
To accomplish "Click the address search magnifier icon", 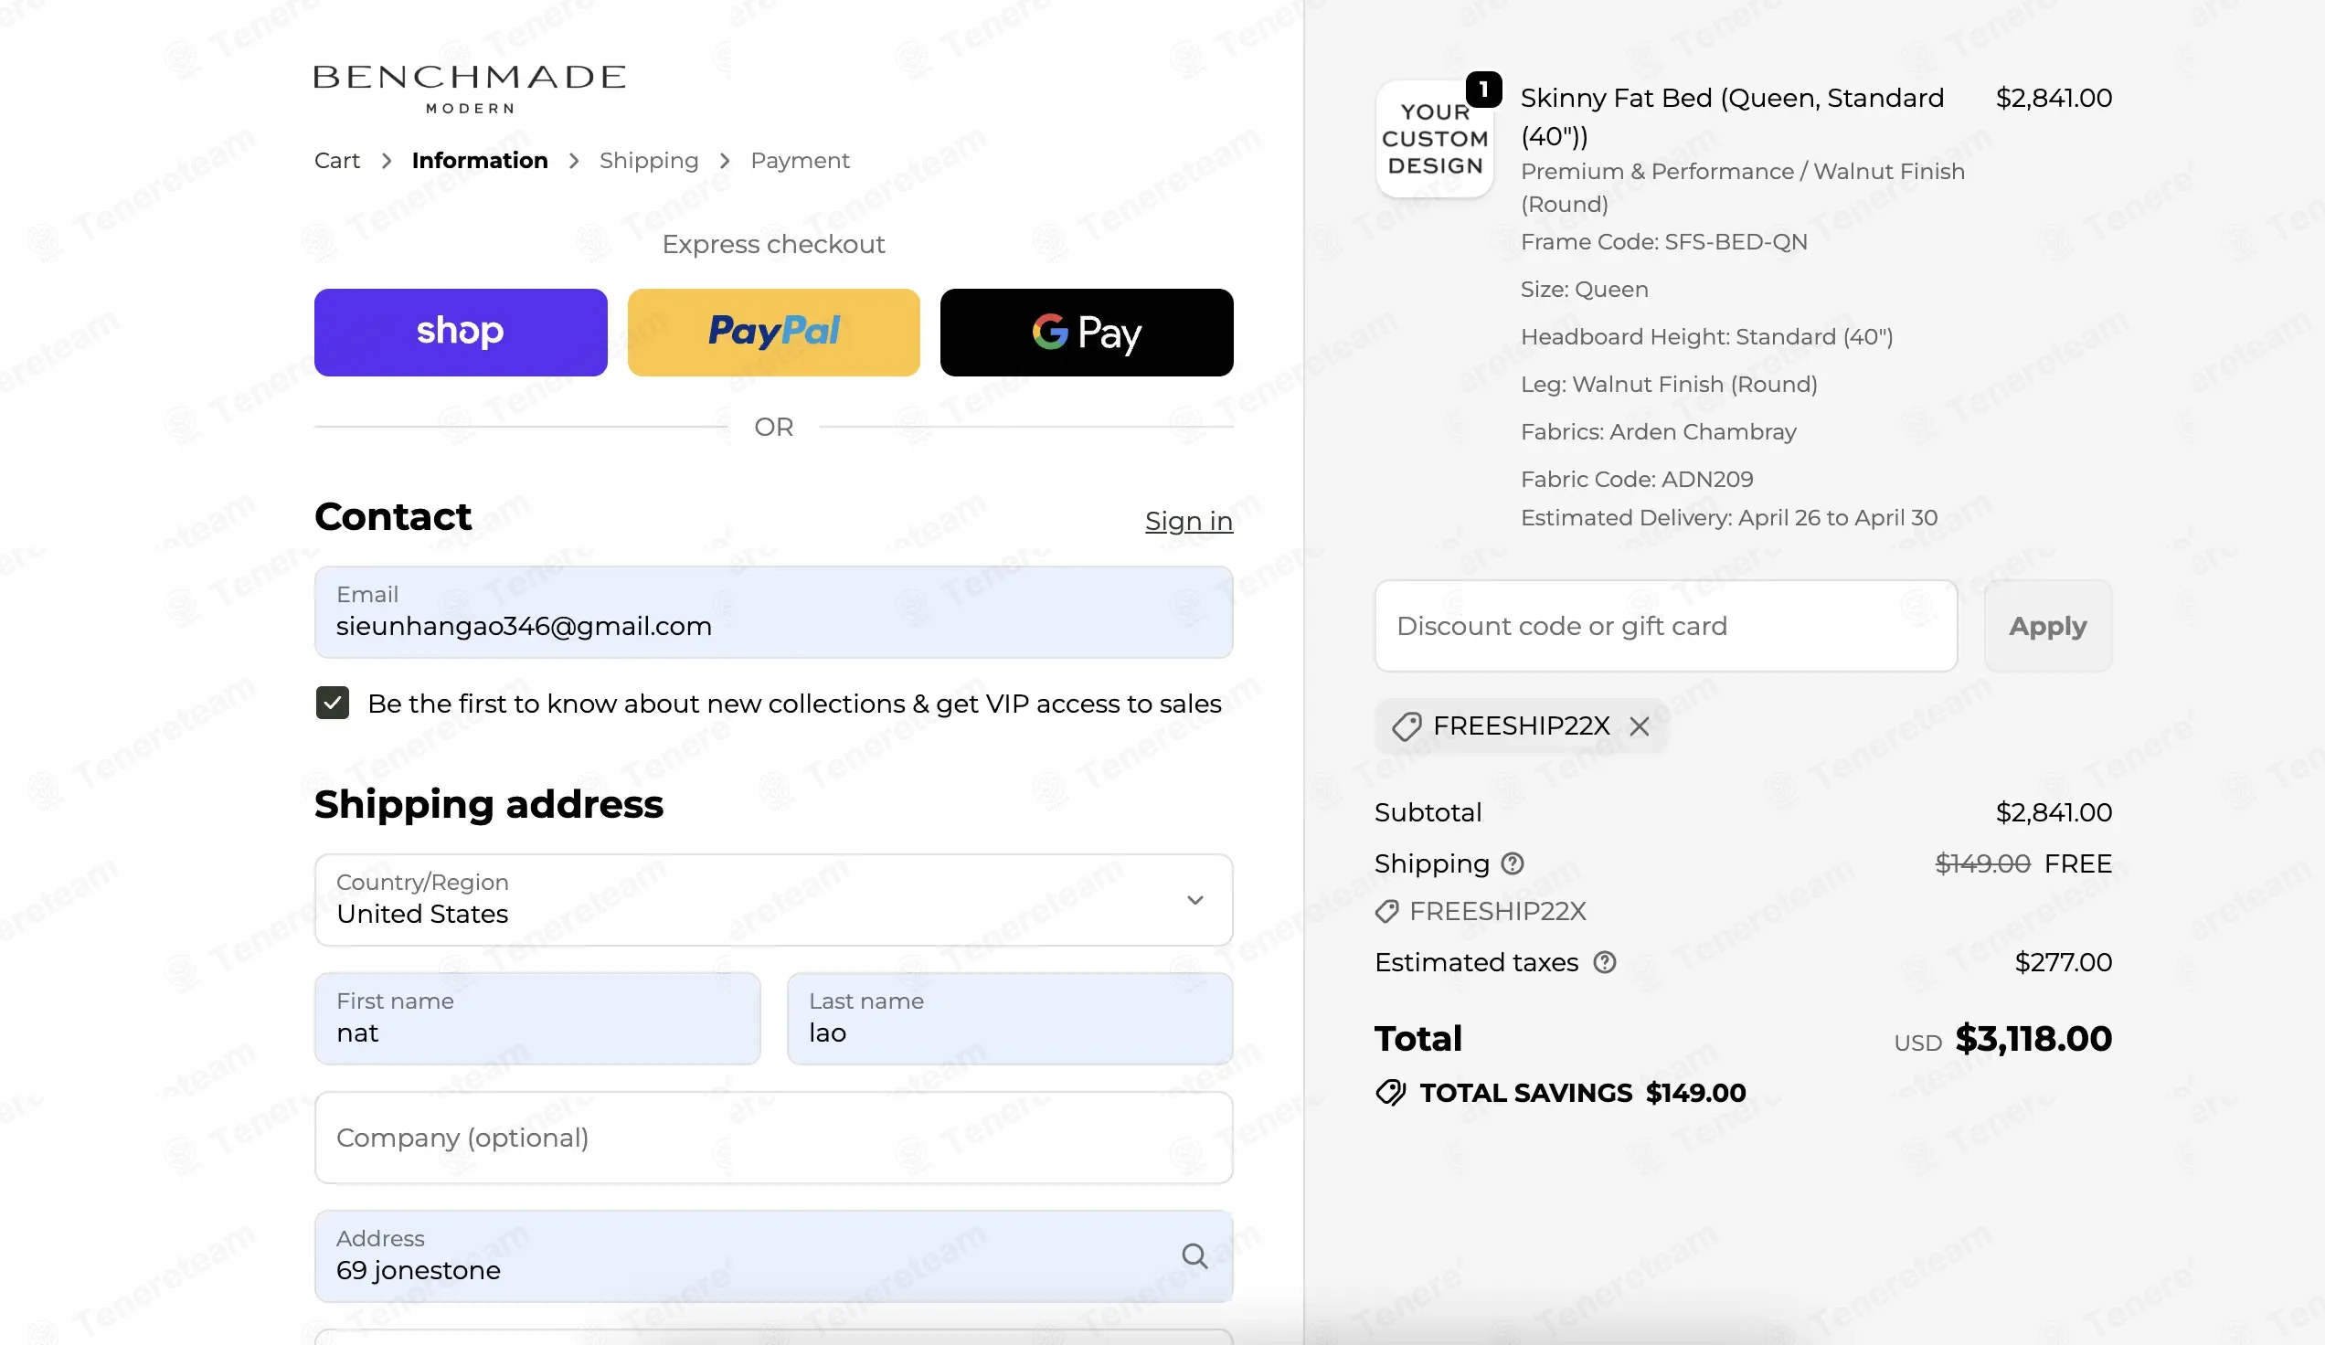I will click(x=1194, y=1255).
